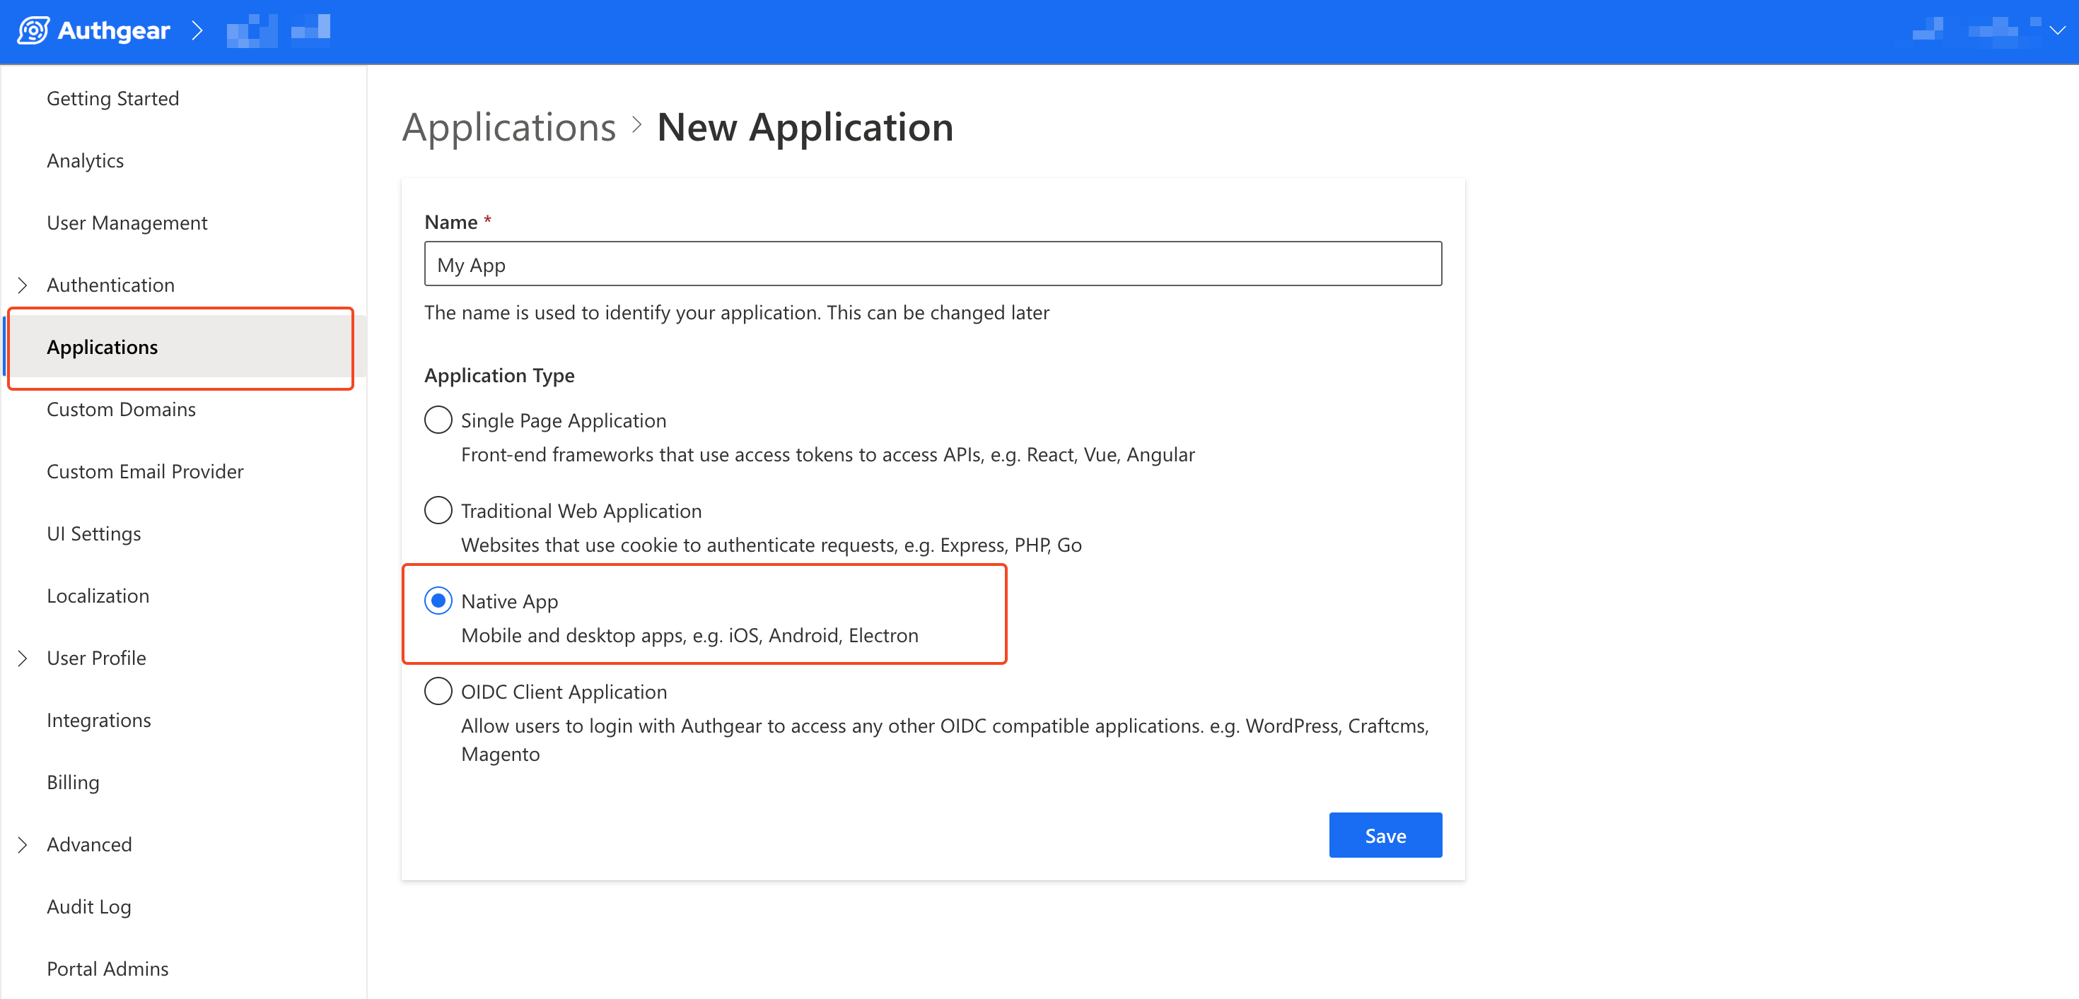
Task: Open the UI Settings page
Action: click(93, 534)
